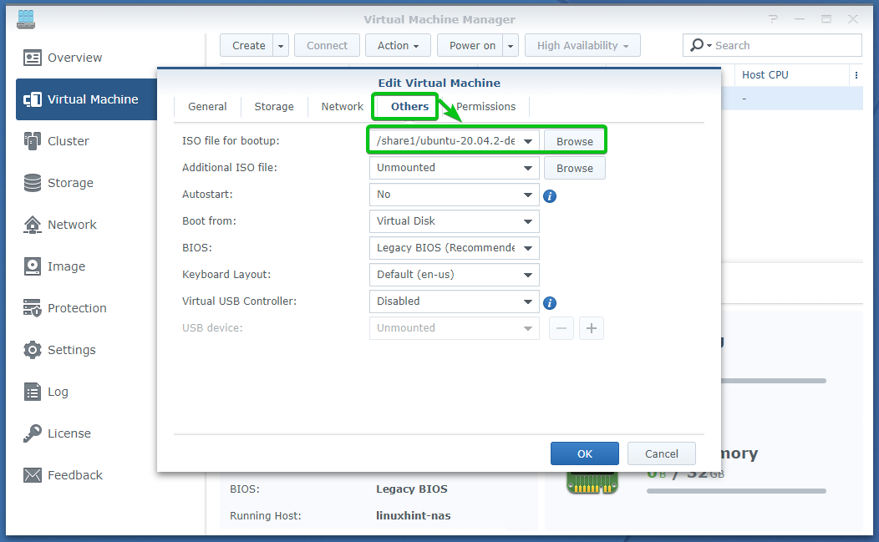This screenshot has height=542, width=879.
Task: Click the Search input field
Action: tap(772, 45)
